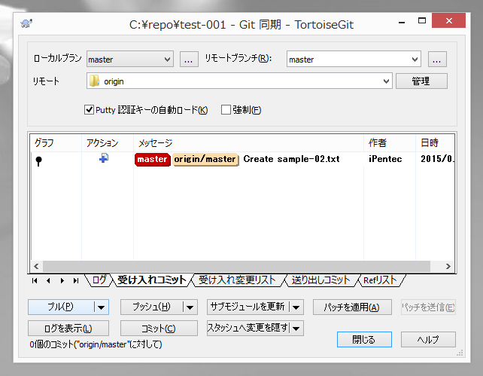Switch to the Refリスト tab
Screen dimensions: 483x376
point(380,280)
